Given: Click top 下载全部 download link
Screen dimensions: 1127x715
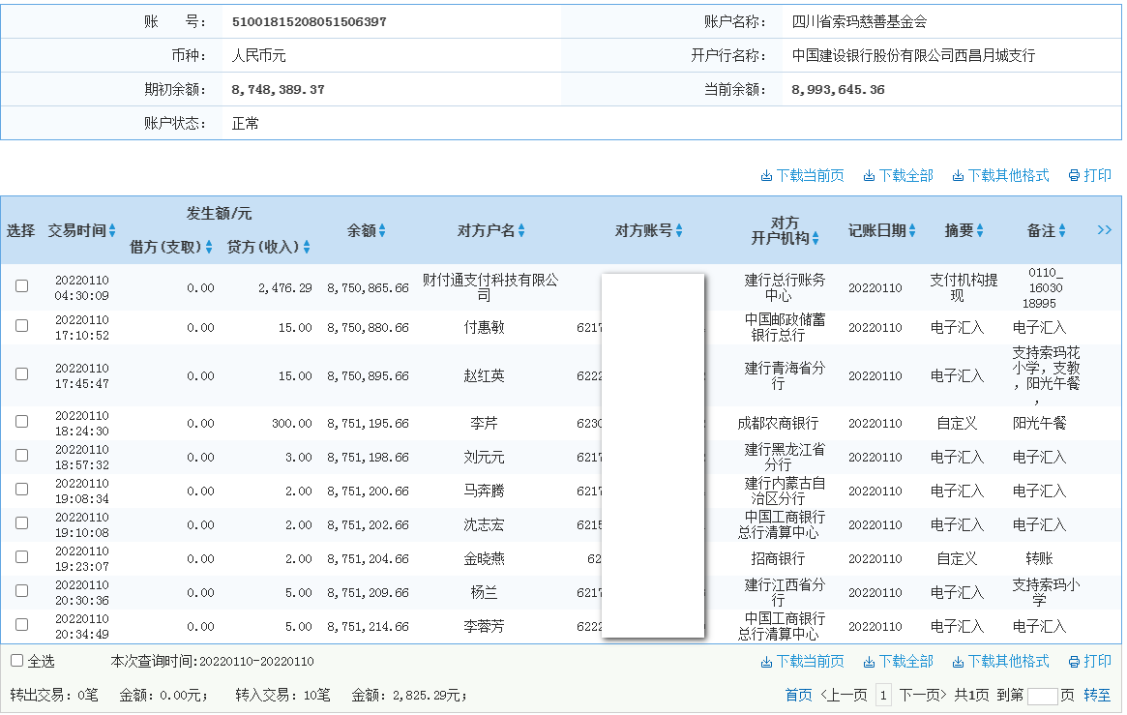Looking at the screenshot, I should coord(898,176).
